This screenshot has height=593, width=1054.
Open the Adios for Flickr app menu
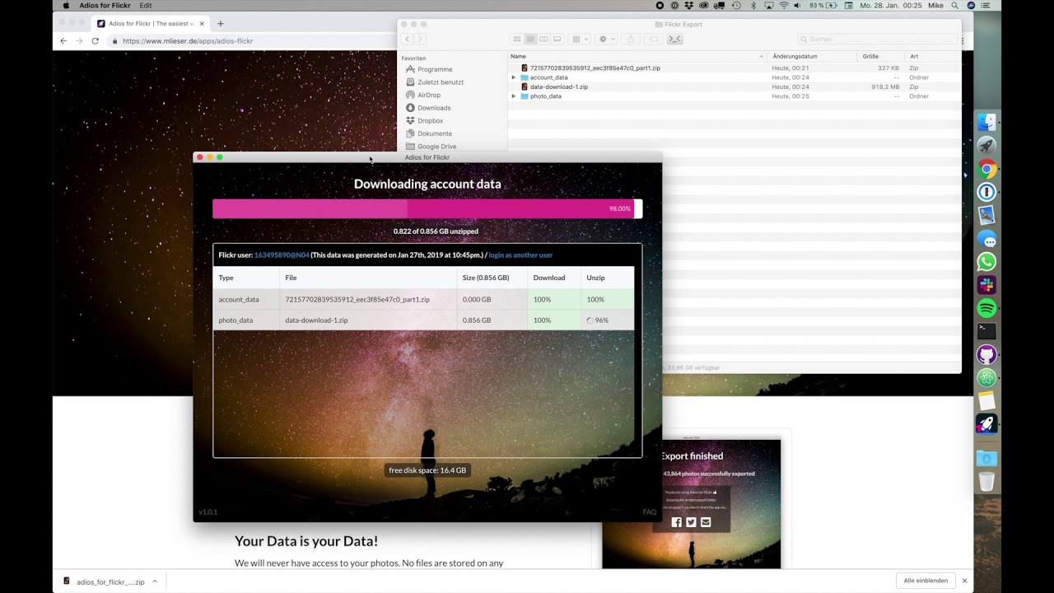pyautogui.click(x=105, y=5)
